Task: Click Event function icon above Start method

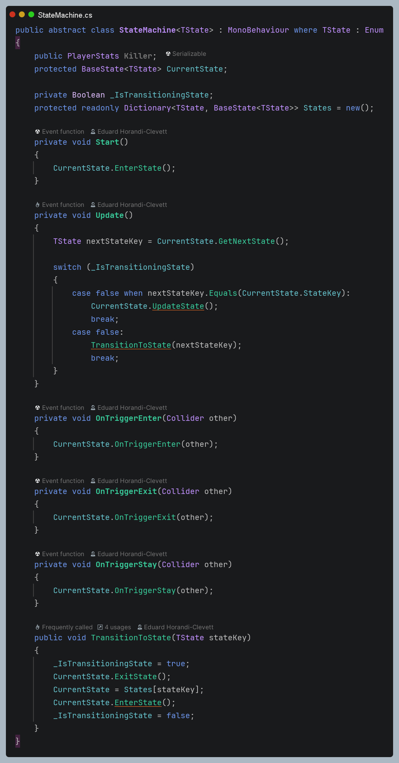Action: coord(37,132)
